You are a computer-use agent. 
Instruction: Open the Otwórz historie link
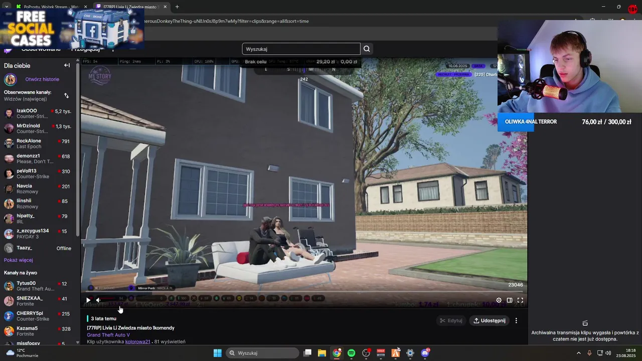tap(42, 79)
